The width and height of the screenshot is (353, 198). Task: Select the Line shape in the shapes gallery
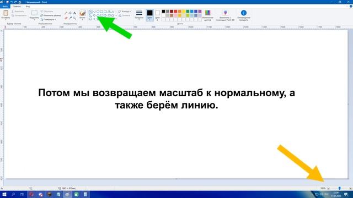point(90,12)
